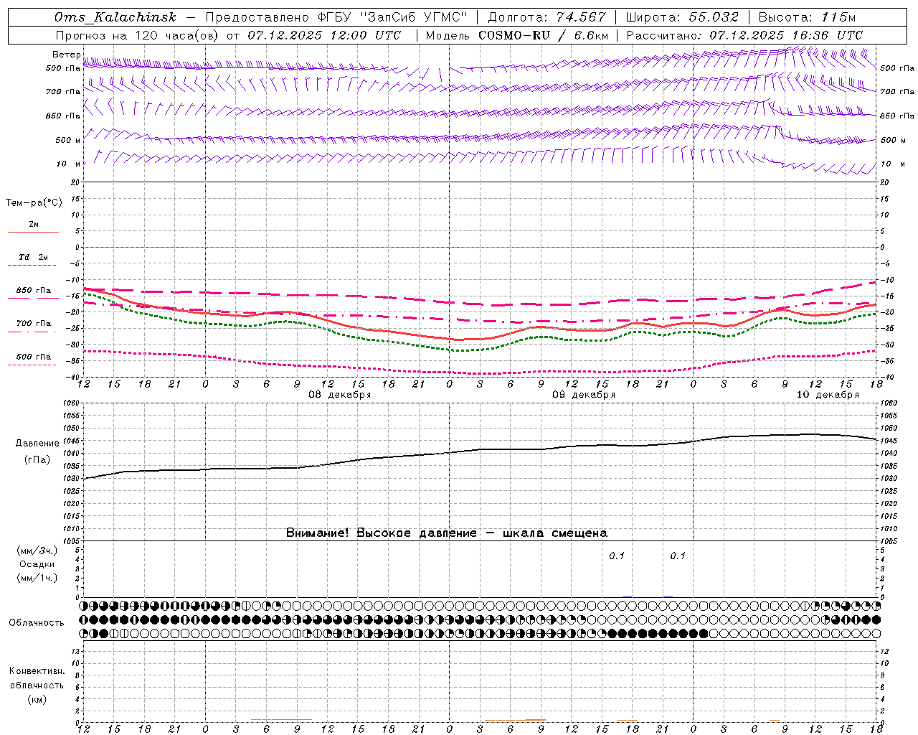This screenshot has width=918, height=735.
Task: Click the 10 м wind level label on left axis
Action: (69, 164)
